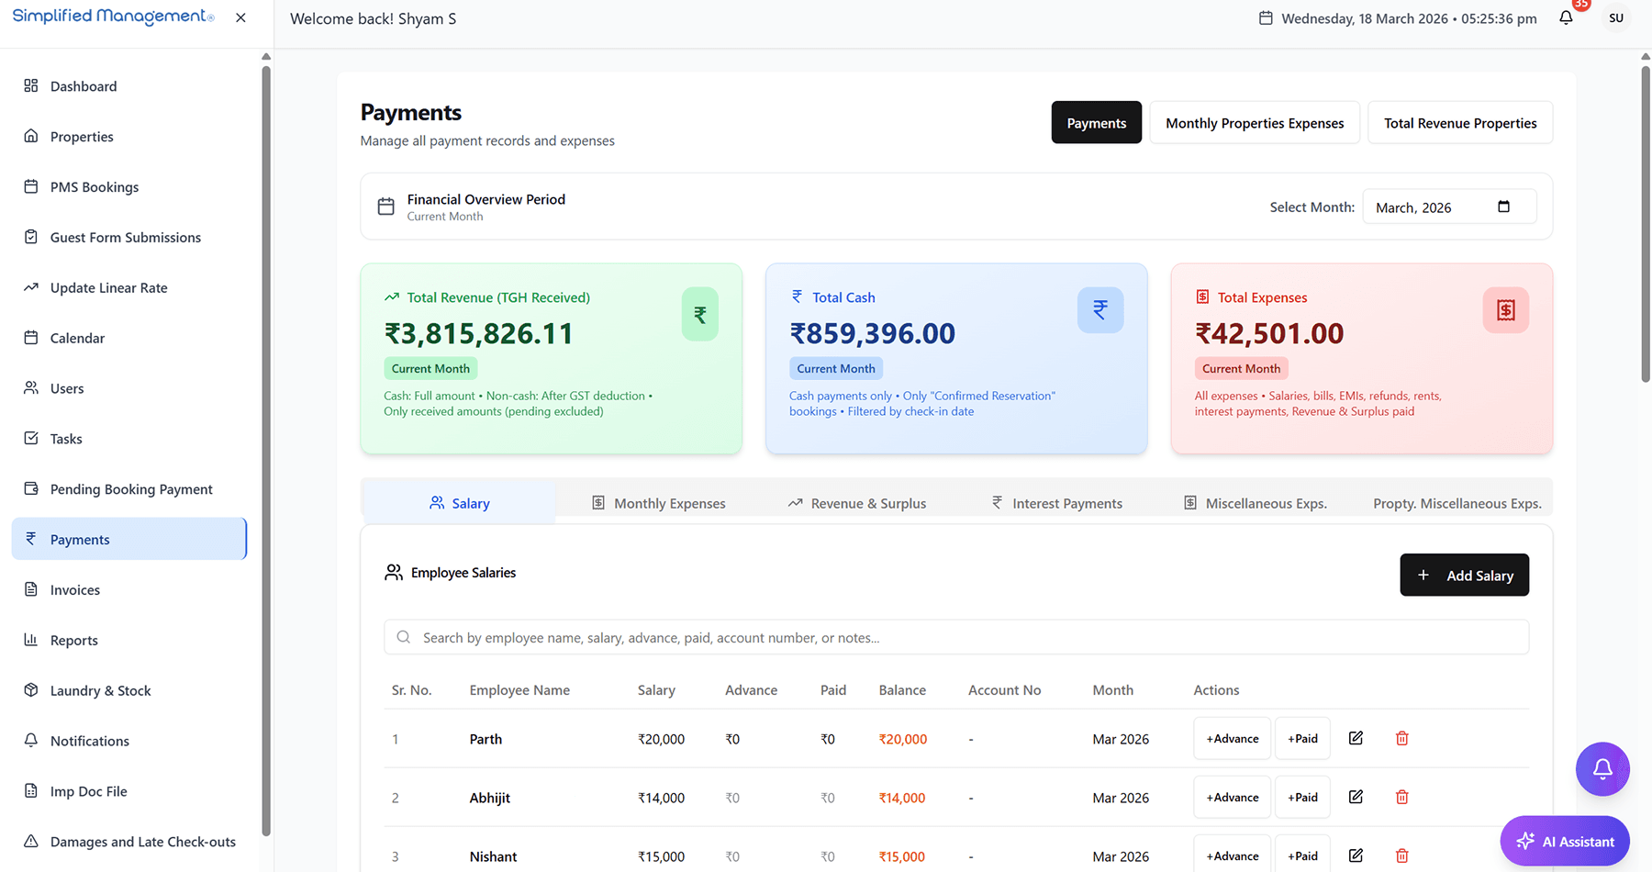Delete Parth's salary record
1652x872 pixels.
(1401, 738)
